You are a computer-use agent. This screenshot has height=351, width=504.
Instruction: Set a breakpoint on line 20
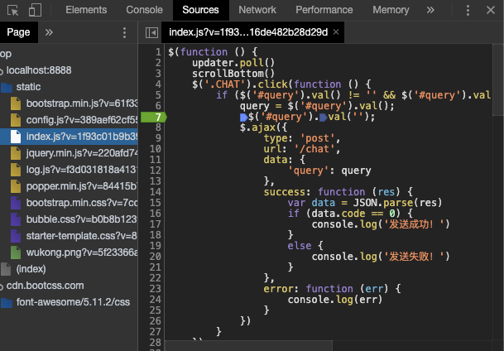click(156, 257)
